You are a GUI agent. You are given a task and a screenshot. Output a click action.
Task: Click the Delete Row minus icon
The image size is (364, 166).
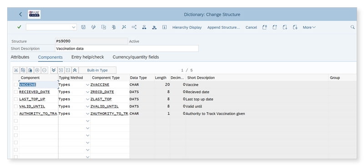click(x=45, y=70)
